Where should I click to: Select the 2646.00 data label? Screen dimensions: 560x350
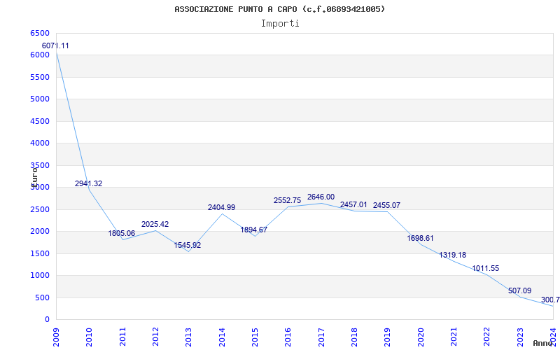pyautogui.click(x=321, y=197)
